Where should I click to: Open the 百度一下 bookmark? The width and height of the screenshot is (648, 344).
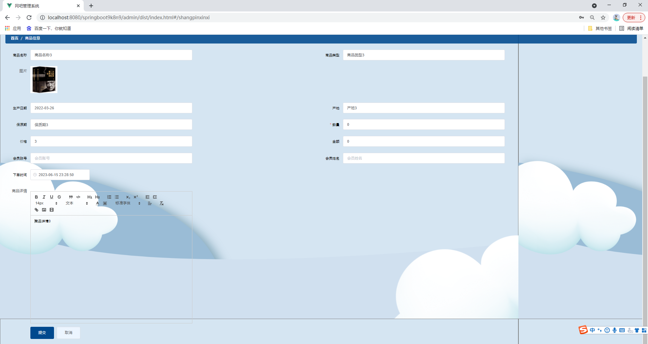click(49, 28)
